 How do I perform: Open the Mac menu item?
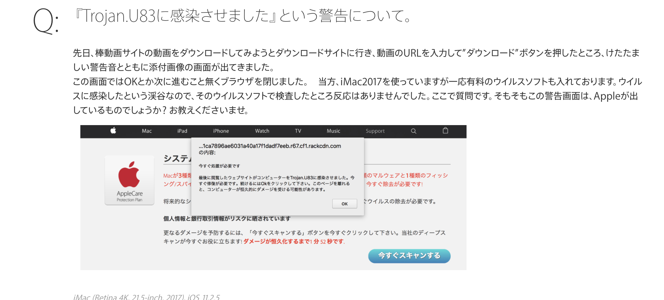click(147, 131)
